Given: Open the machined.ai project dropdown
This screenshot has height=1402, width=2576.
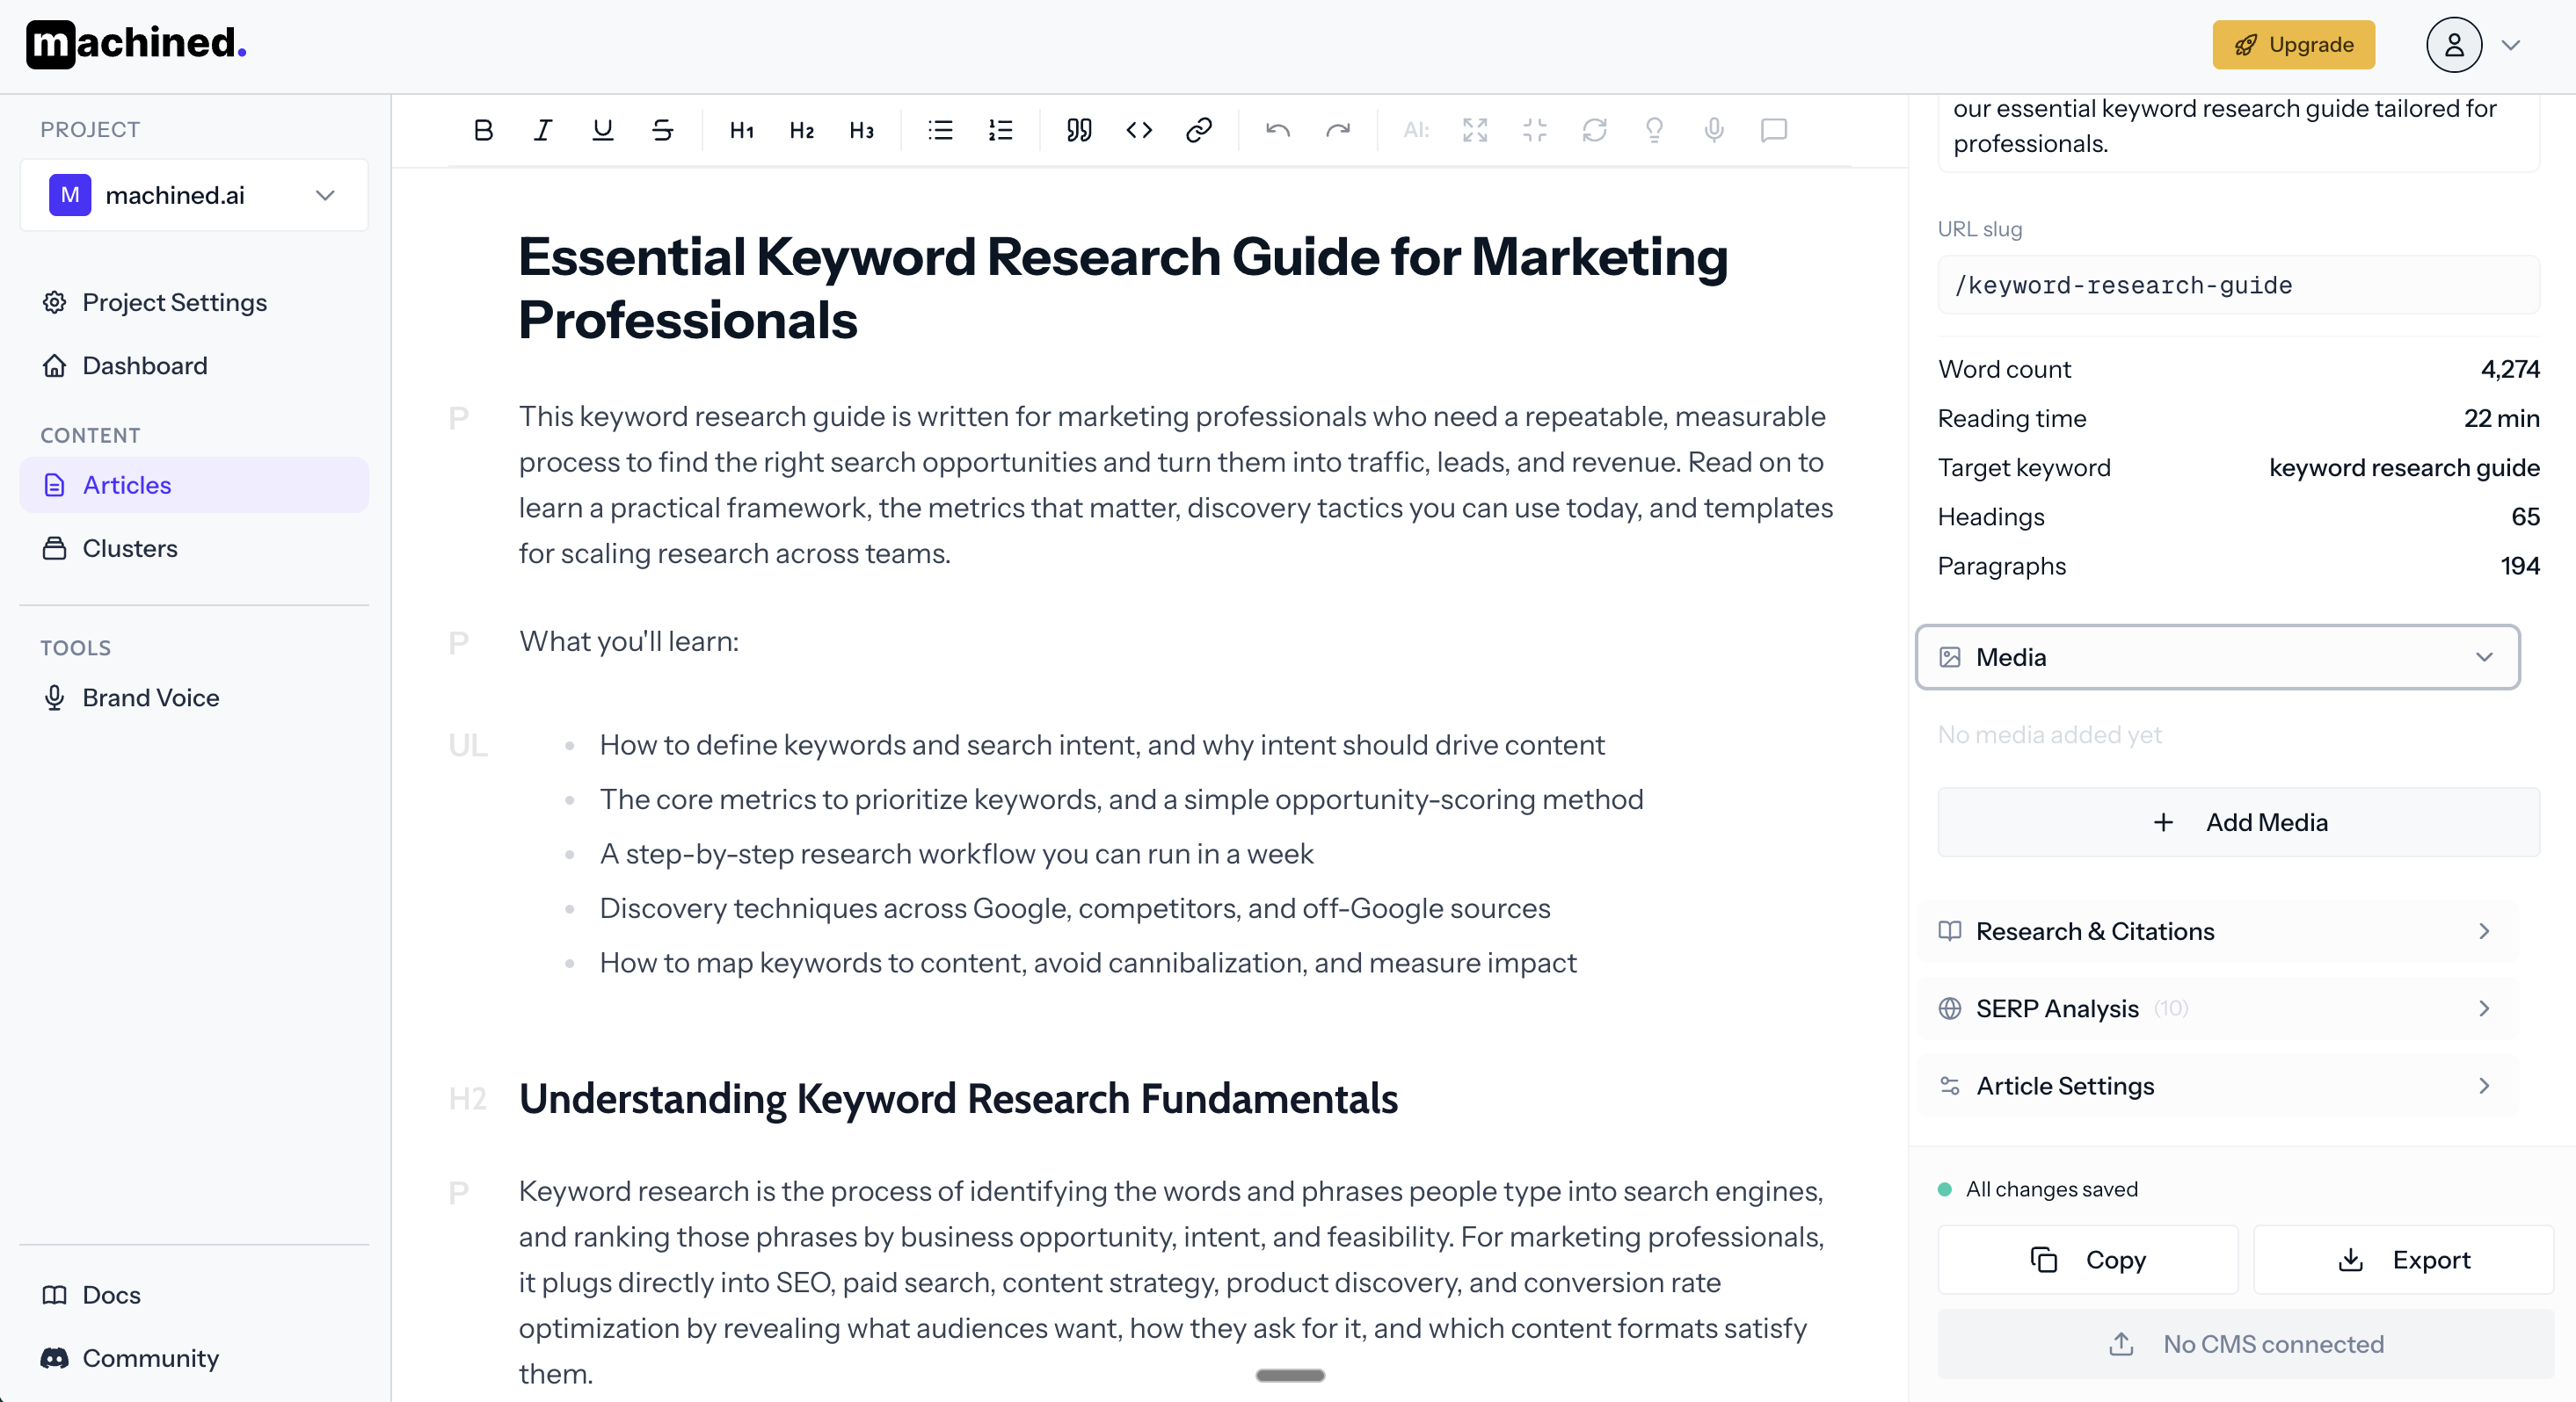Looking at the screenshot, I should [194, 195].
